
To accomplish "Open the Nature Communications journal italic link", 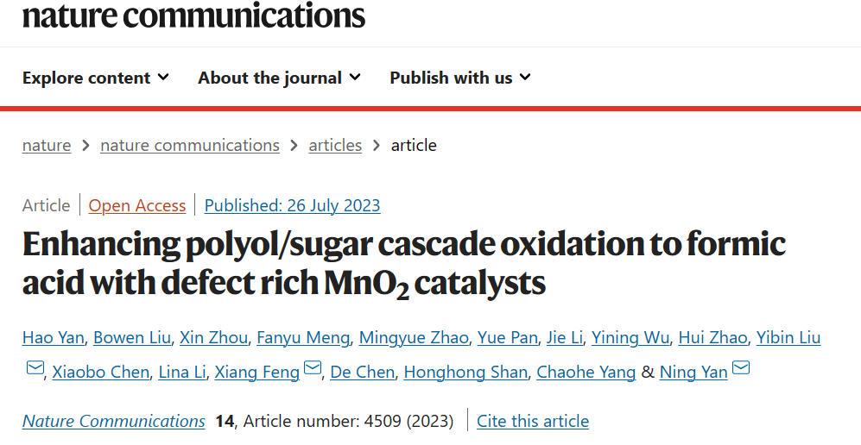I will pyautogui.click(x=114, y=421).
